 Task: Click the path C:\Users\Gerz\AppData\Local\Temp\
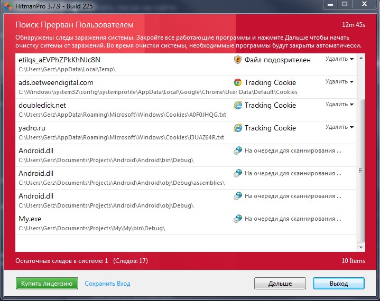point(67,69)
